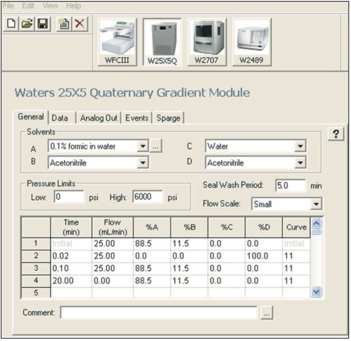Click the High pressure limit field
Viewport: 351px width, 341px height.
[x=148, y=197]
